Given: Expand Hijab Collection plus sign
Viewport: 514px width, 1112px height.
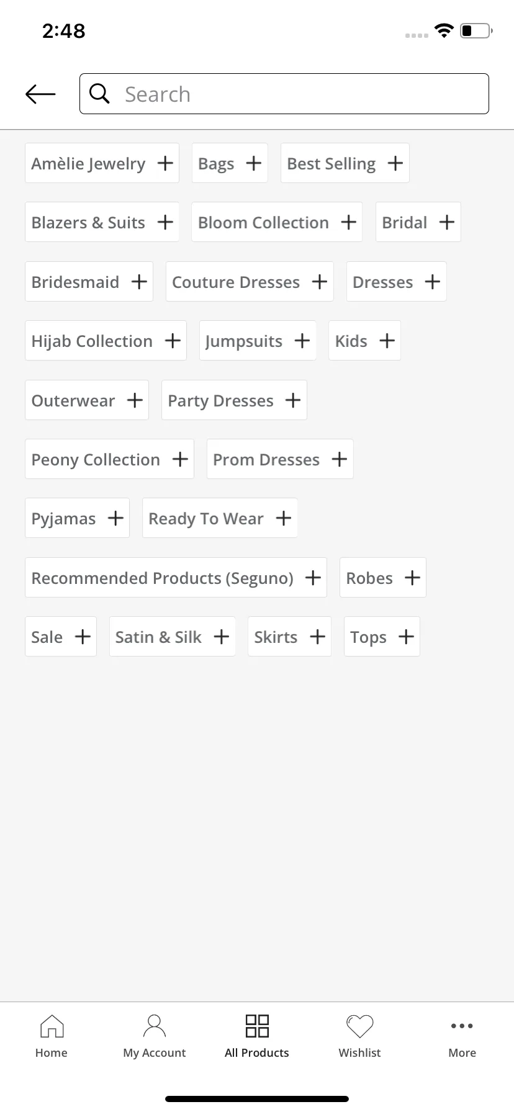Looking at the screenshot, I should pos(173,341).
